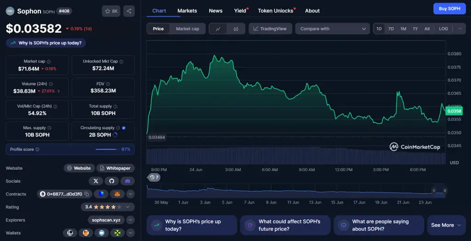Click the Market cap info icon

[49, 61]
